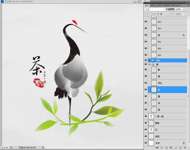Click the 背景 layer white thumbnail

151,143
